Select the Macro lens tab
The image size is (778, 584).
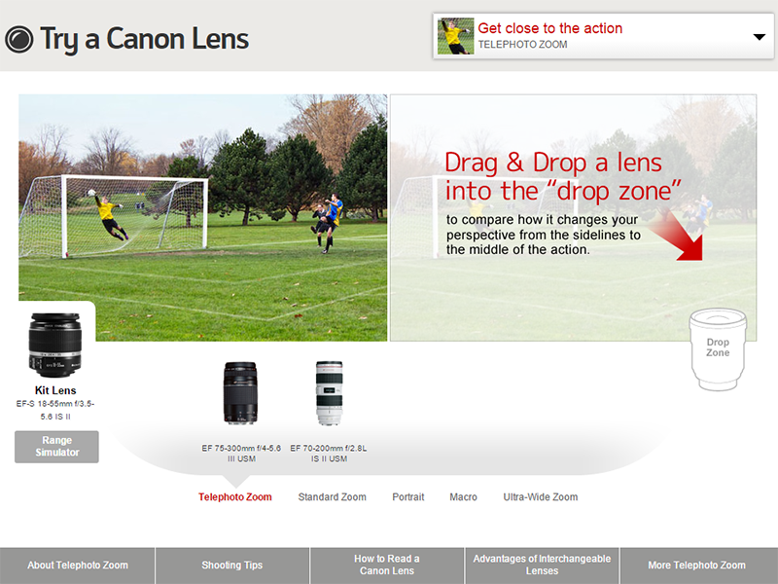[464, 497]
